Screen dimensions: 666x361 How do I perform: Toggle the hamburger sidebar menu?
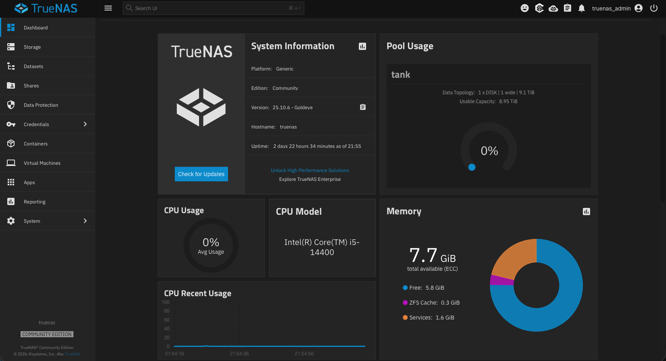coord(108,8)
